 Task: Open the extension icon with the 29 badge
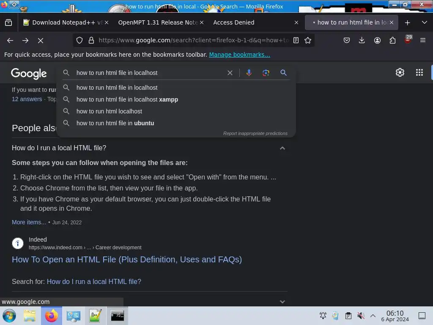point(408,40)
